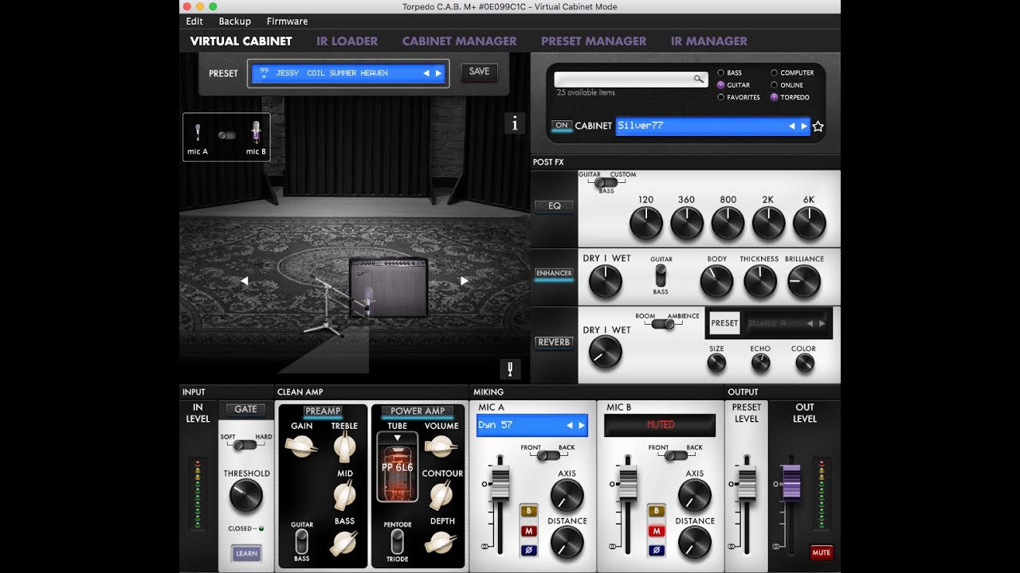Mark cabinet as favorite with star
Image resolution: width=1020 pixels, height=573 pixels.
pos(818,126)
